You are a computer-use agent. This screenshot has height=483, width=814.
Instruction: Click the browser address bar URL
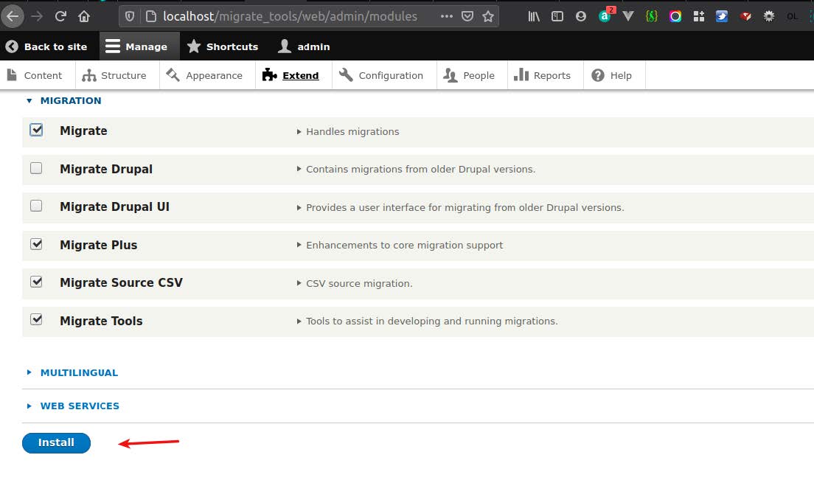pyautogui.click(x=290, y=17)
